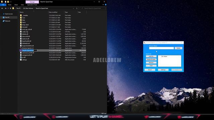Image resolution: width=214 pixels, height=120 pixels.
Task: Click the Forward arrow in File Explorer
Action: coord(5,8)
